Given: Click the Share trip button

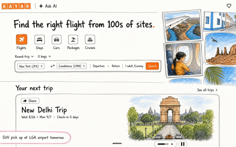Looking at the screenshot, I should point(30,101).
